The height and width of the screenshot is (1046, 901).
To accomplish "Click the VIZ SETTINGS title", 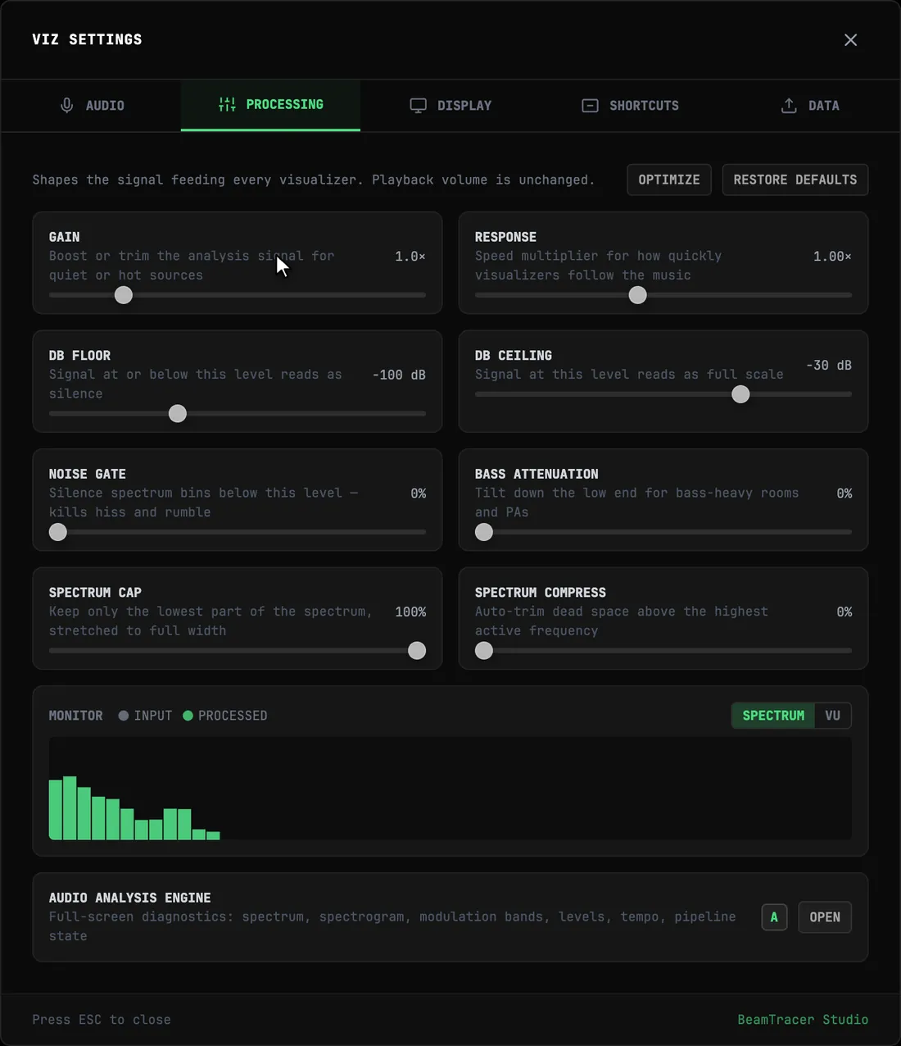I will point(87,39).
